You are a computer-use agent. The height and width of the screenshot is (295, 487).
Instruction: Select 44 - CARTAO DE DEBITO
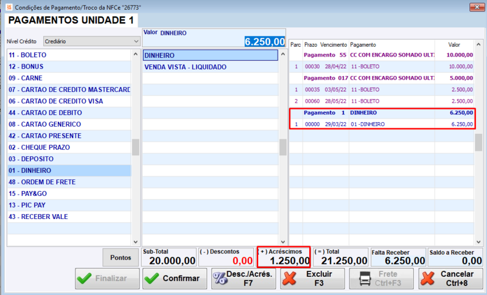69,113
